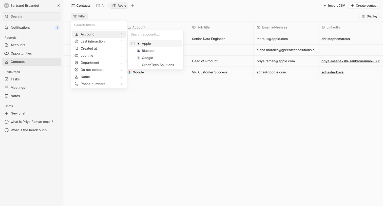Click Import CSV button
The height and width of the screenshot is (206, 383).
pos(334,6)
